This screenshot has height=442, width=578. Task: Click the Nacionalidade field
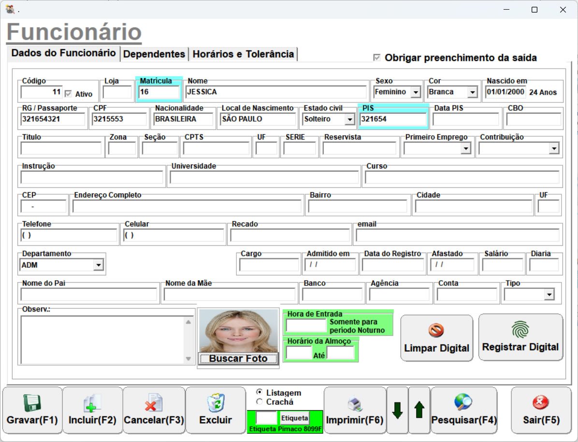pos(183,119)
